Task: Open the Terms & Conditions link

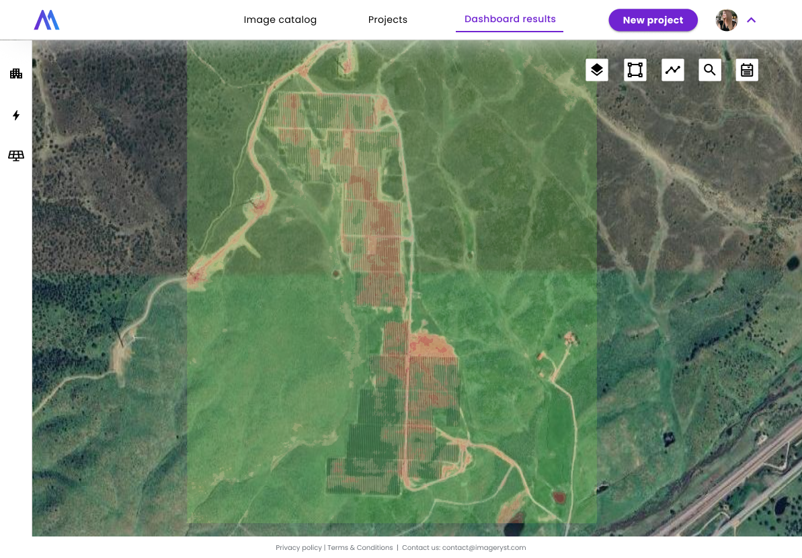Action: (x=360, y=547)
